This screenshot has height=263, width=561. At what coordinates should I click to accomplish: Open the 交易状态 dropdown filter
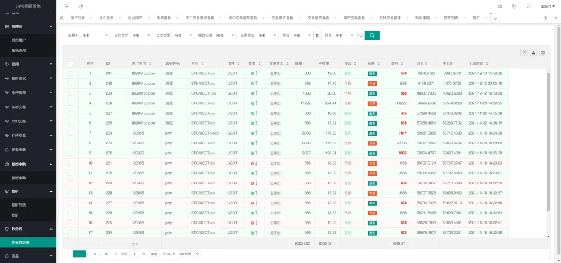tap(268, 36)
